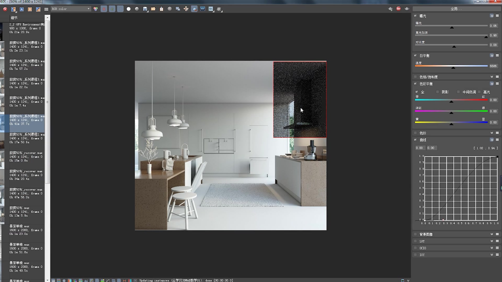Open the RGB color channel dropdown
This screenshot has height=282, width=502.
(x=89, y=9)
